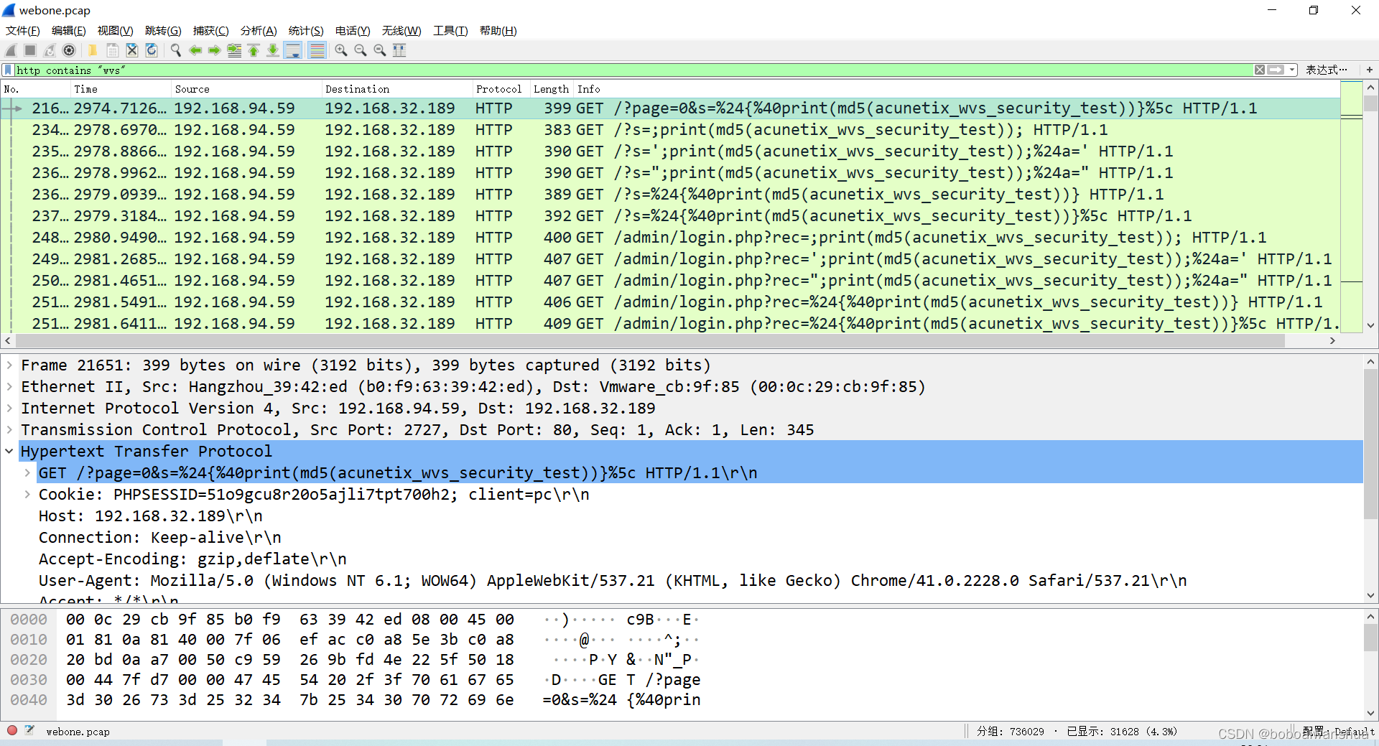Toggle auto-scroll during live capture
This screenshot has height=746, width=1379.
293,50
